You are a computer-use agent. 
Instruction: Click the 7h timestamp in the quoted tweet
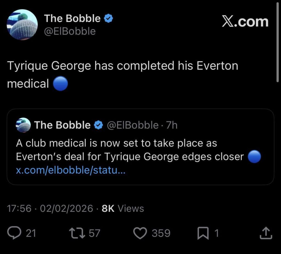172,125
